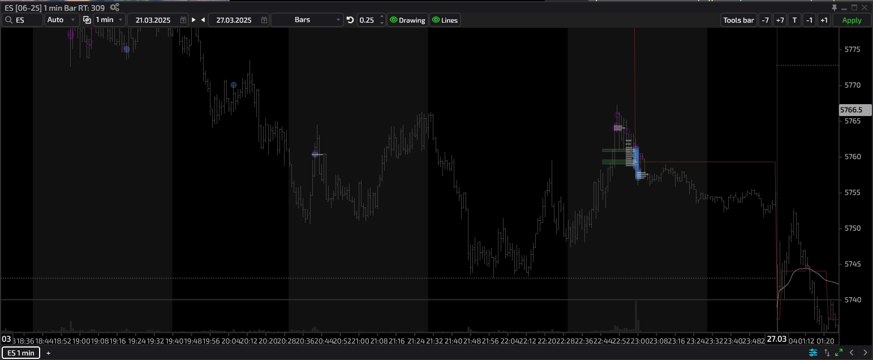
Task: Decrease the 0.25 step value with down arrow
Action: pyautogui.click(x=382, y=23)
